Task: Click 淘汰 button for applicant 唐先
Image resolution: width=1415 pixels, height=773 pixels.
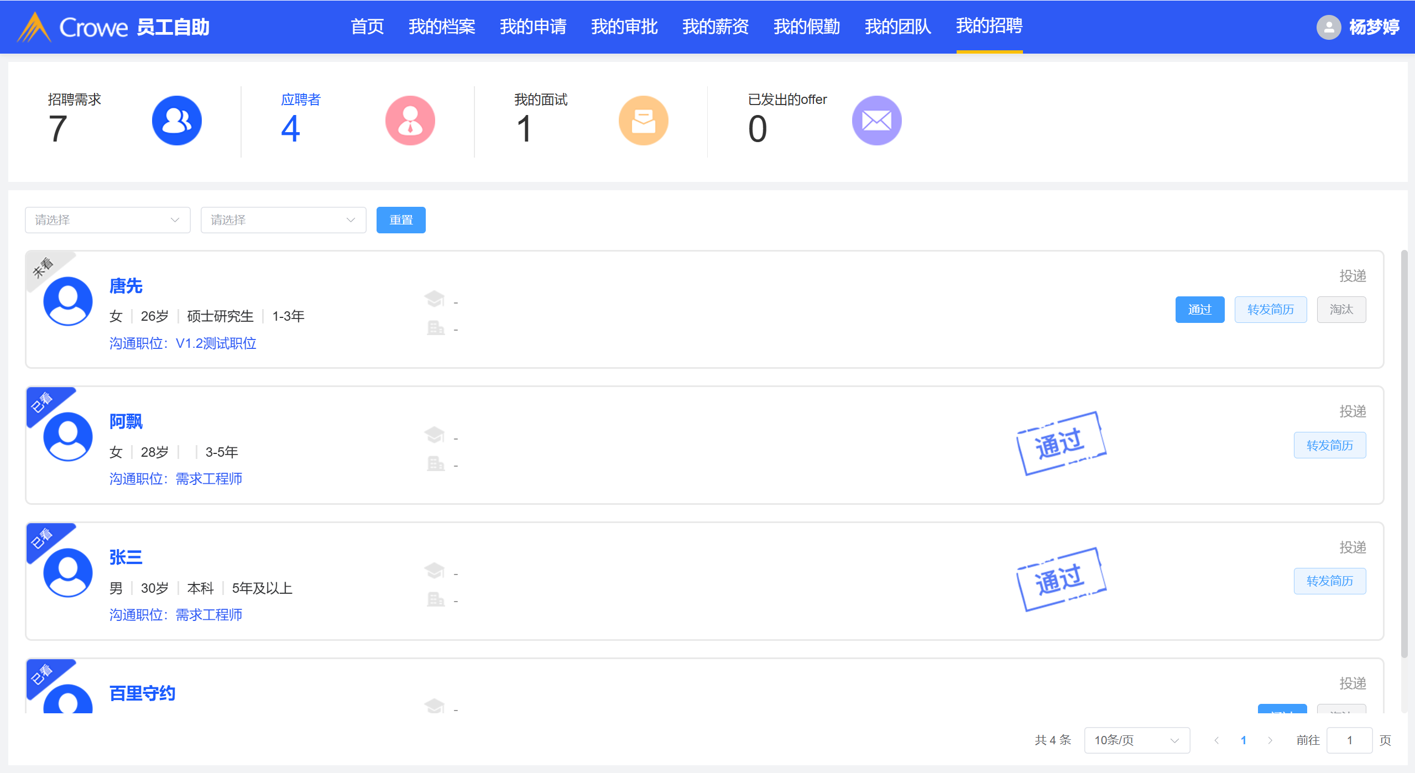Action: tap(1341, 310)
